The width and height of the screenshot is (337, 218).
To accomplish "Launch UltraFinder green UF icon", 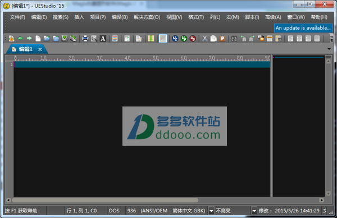I will coord(184,38).
